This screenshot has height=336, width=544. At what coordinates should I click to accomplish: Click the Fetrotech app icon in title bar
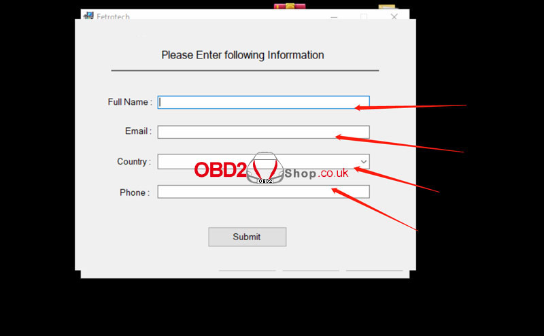point(89,16)
